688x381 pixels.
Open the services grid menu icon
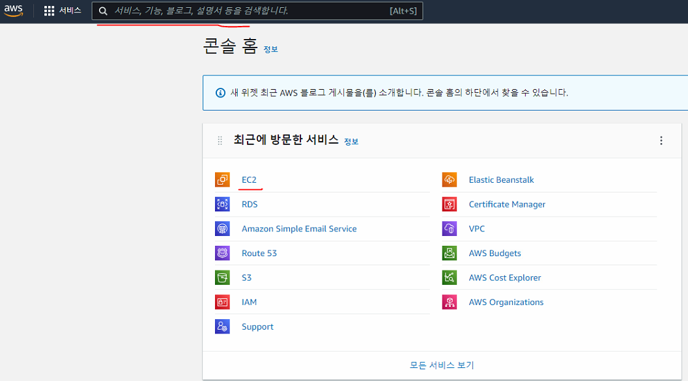click(49, 10)
